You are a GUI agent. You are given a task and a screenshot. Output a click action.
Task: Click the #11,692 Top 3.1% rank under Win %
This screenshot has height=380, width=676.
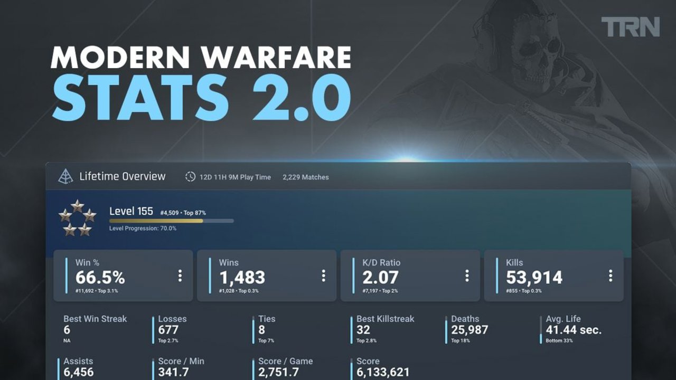(x=97, y=291)
